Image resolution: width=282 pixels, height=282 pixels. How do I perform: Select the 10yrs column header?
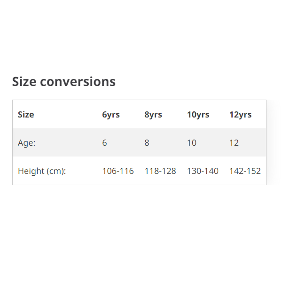point(198,114)
